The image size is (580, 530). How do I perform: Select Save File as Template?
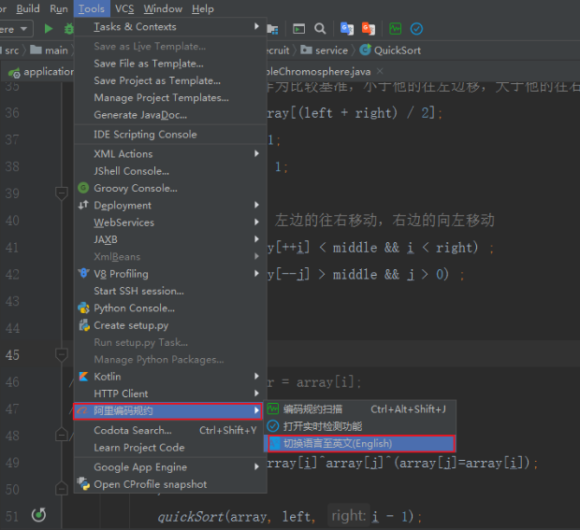pyautogui.click(x=170, y=64)
